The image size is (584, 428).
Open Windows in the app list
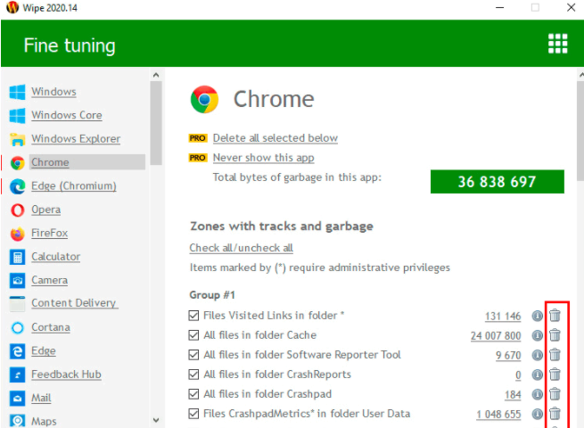(53, 92)
